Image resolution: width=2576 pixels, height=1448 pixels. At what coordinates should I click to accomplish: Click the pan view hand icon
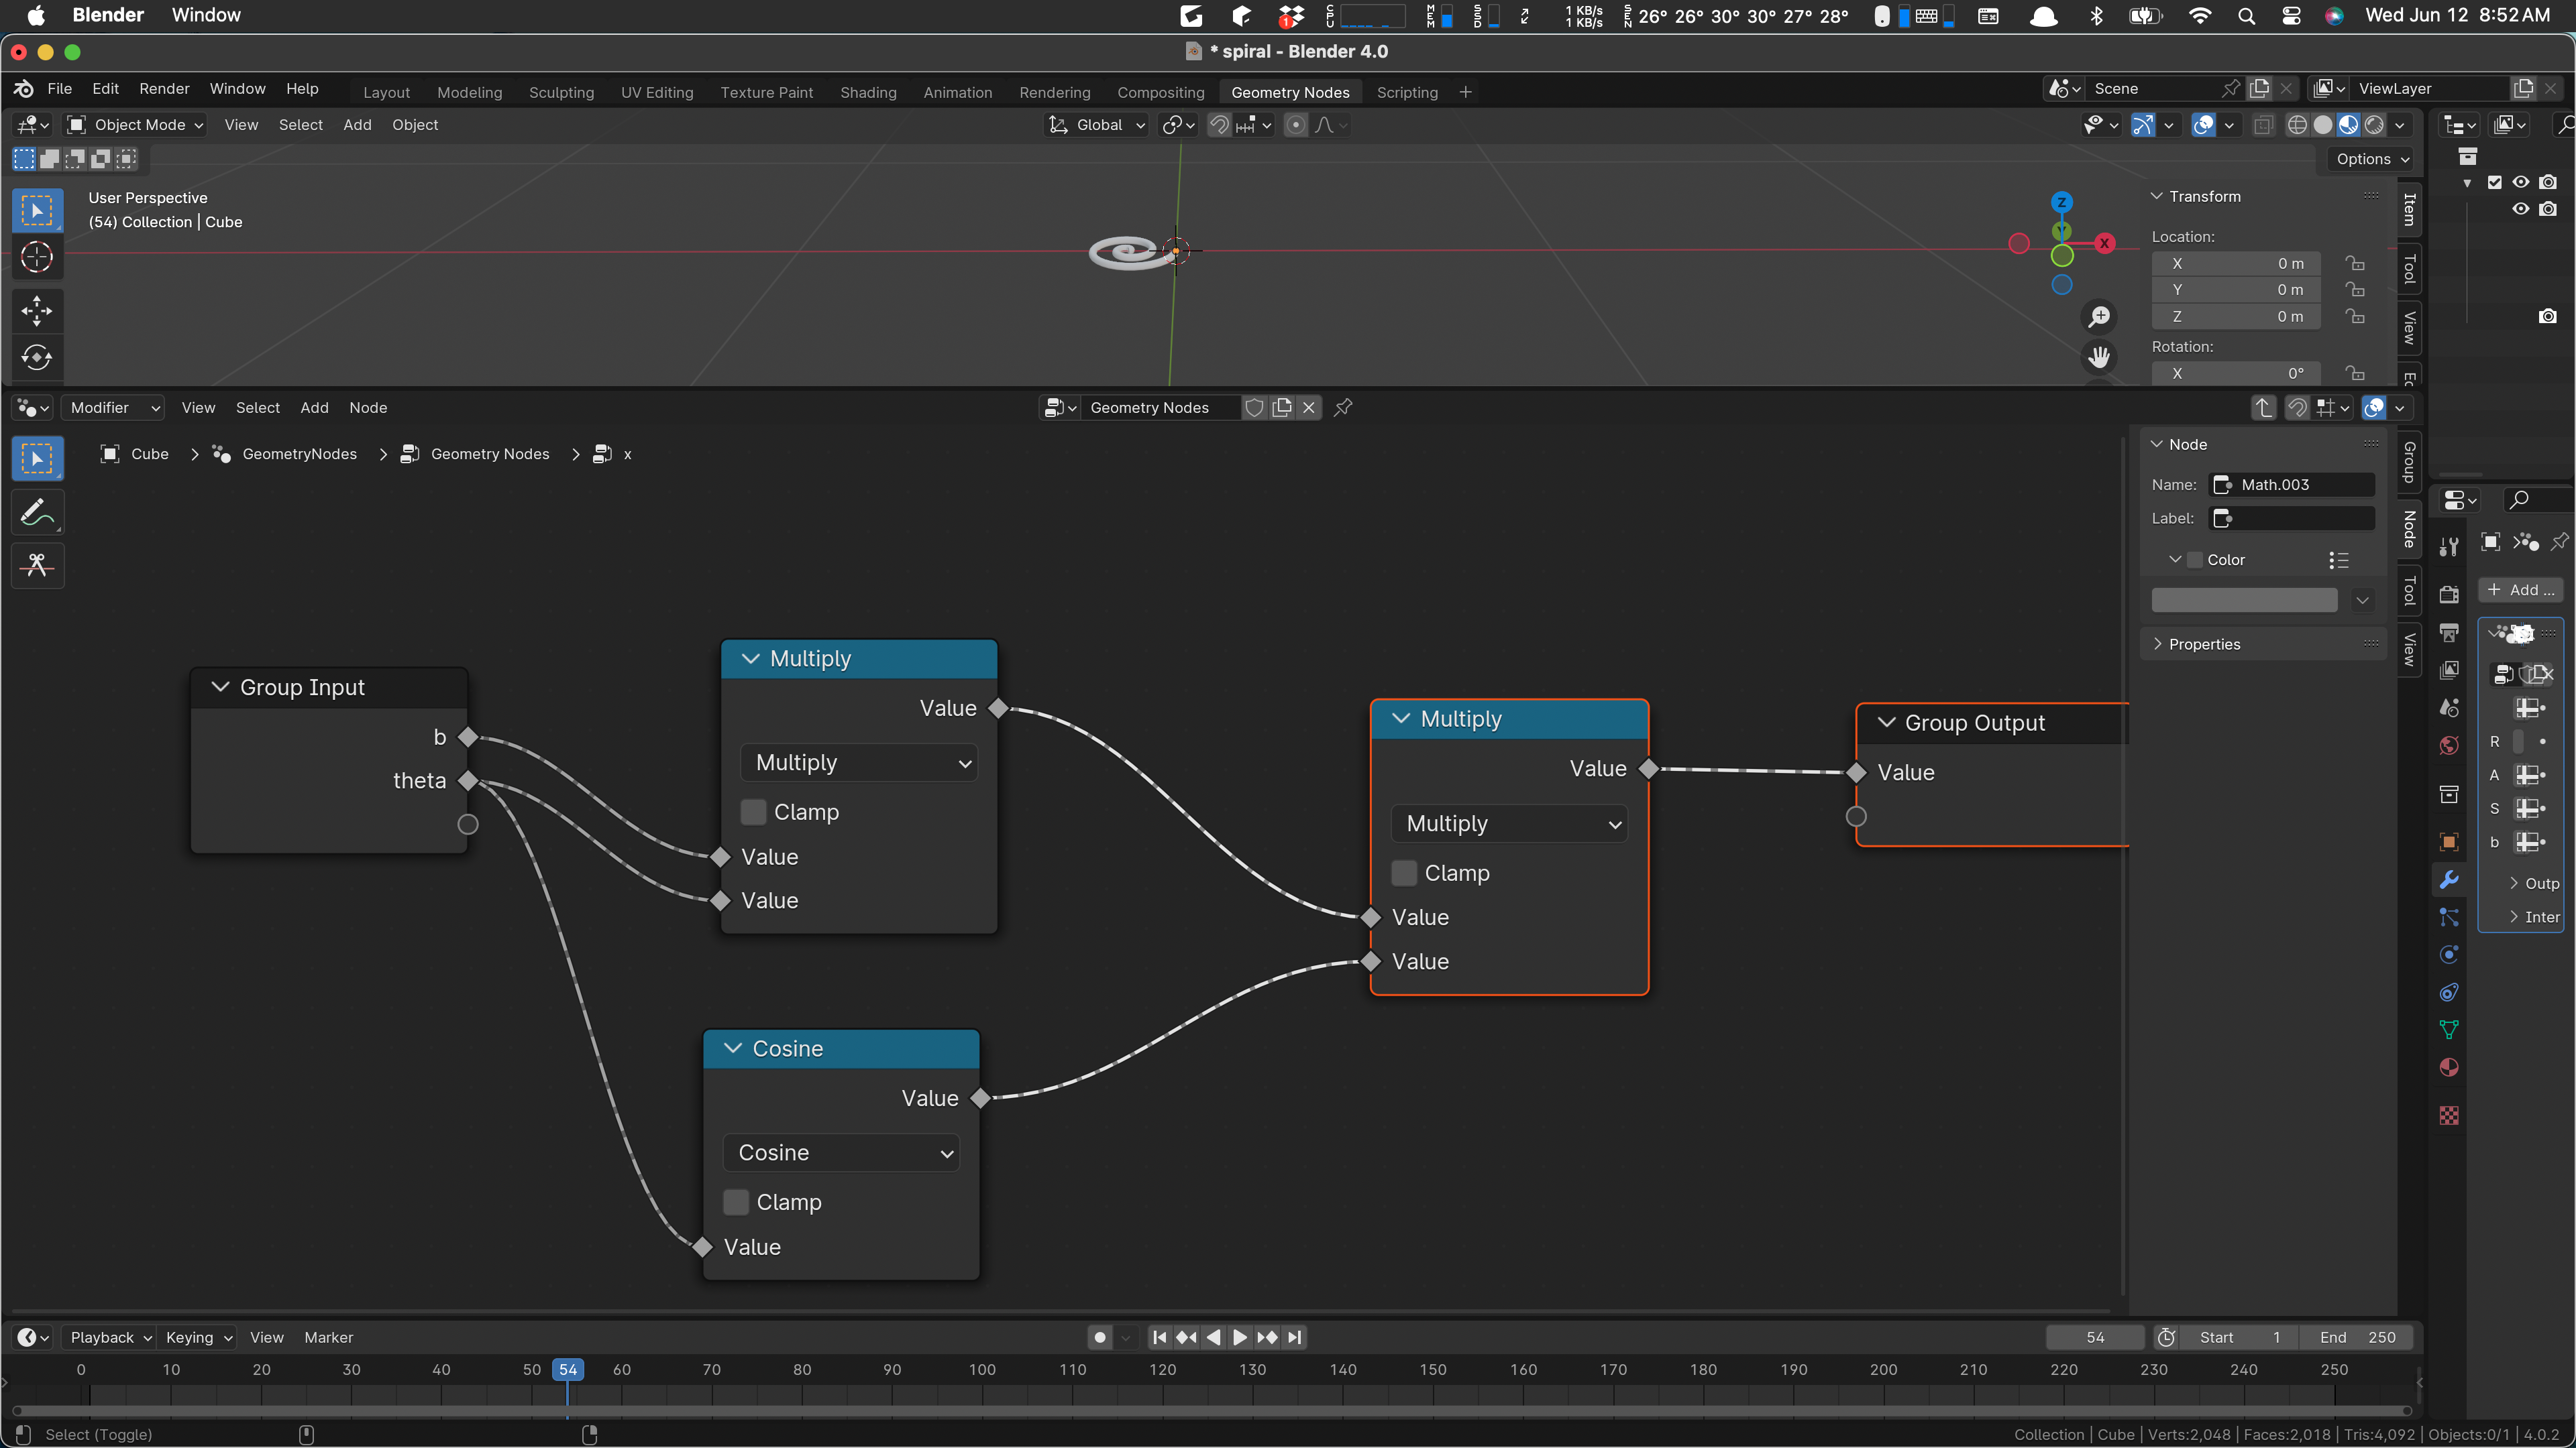[2099, 357]
